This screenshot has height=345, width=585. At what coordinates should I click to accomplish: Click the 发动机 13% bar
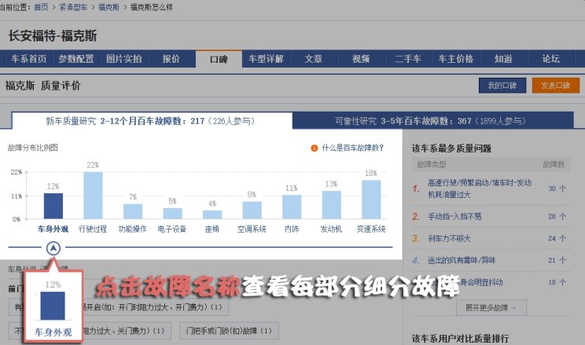point(331,205)
